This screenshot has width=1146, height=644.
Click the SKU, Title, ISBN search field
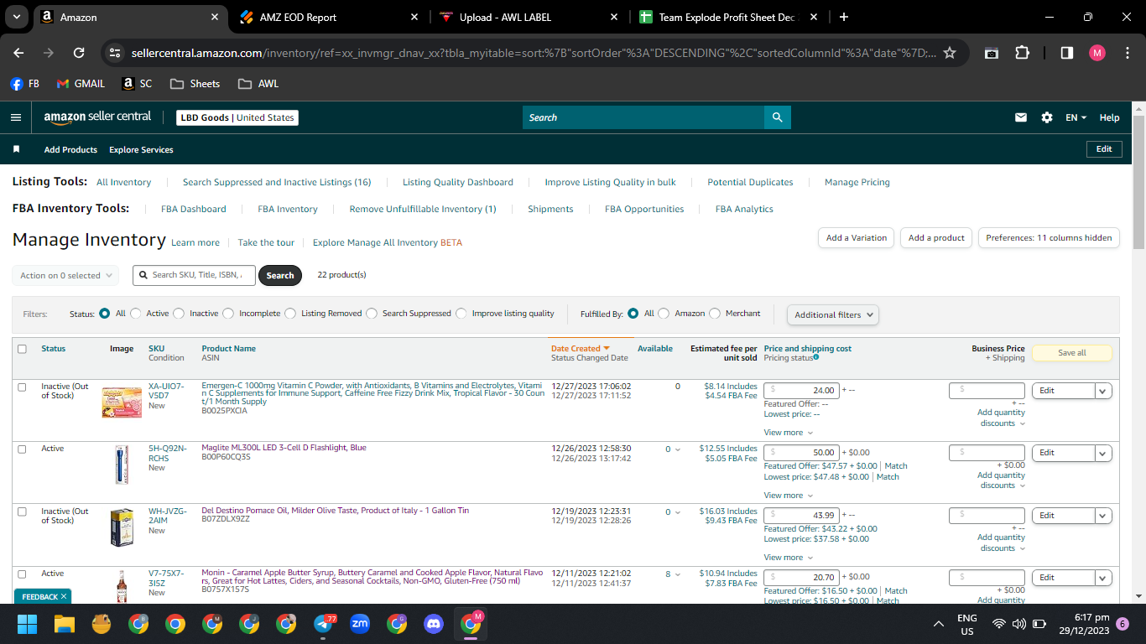[194, 275]
